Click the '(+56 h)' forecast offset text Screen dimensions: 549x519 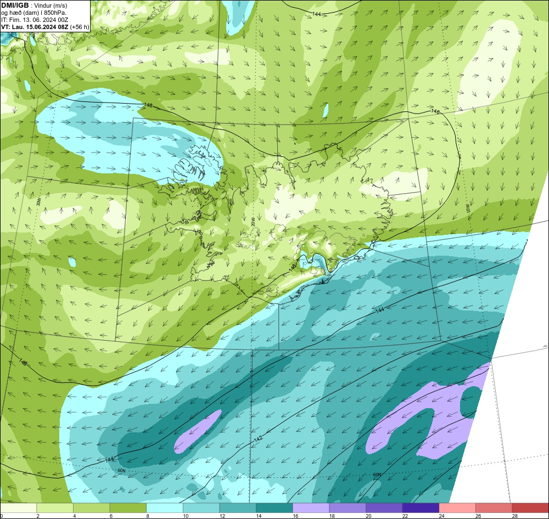[80, 27]
